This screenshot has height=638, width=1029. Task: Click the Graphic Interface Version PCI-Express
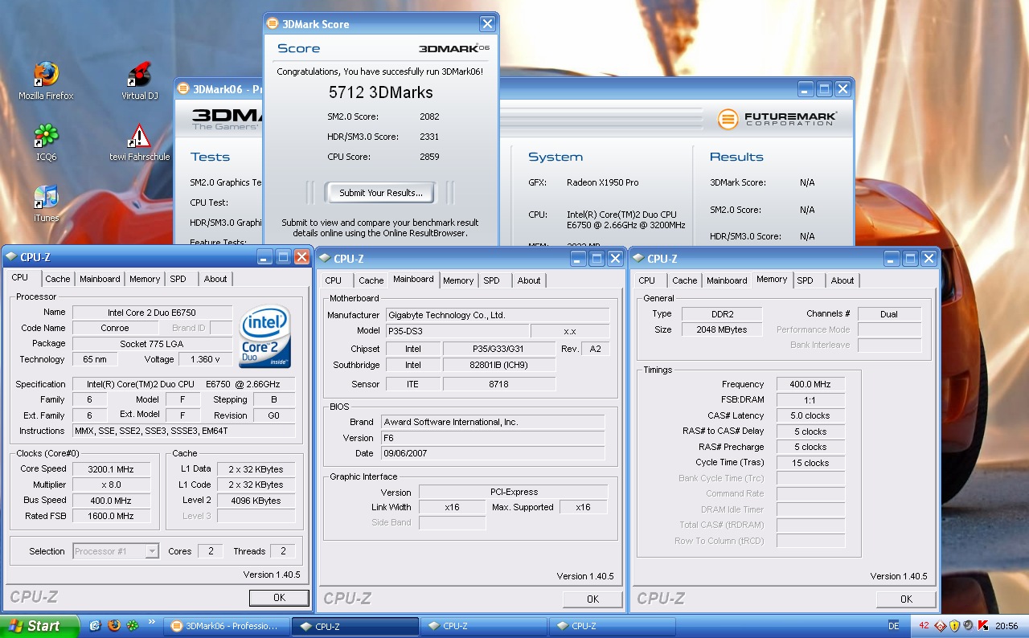(x=514, y=492)
